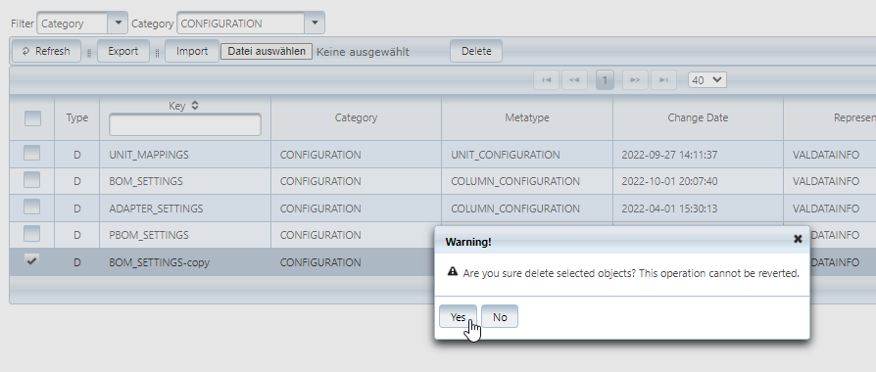Toggle the select-all header checkbox

coord(32,117)
